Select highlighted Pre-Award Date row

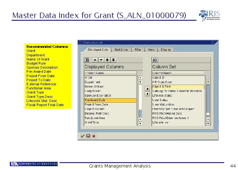[x=110, y=100]
